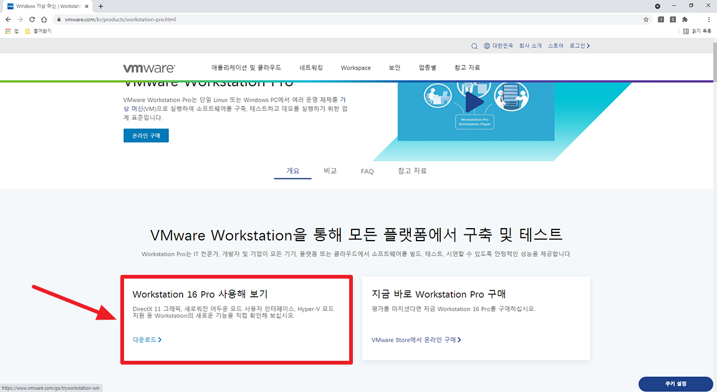Close the Windows 가상 머신 browser tab

[87, 6]
